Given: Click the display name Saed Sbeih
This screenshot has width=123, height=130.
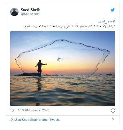Looking at the screenshot, I should [31, 10].
